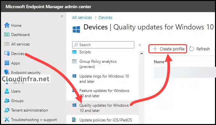
Task: Collapse the left navigation sidebar
Action: 62,16
